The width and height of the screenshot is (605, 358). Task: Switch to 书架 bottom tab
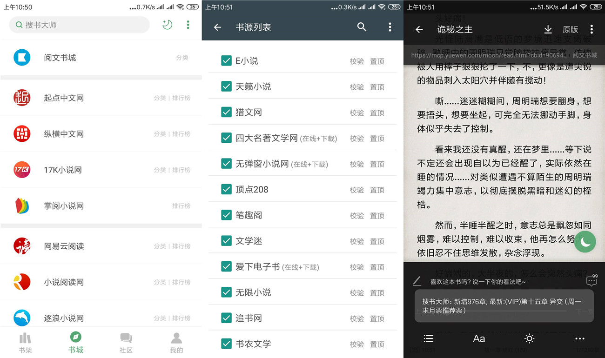[x=25, y=343]
